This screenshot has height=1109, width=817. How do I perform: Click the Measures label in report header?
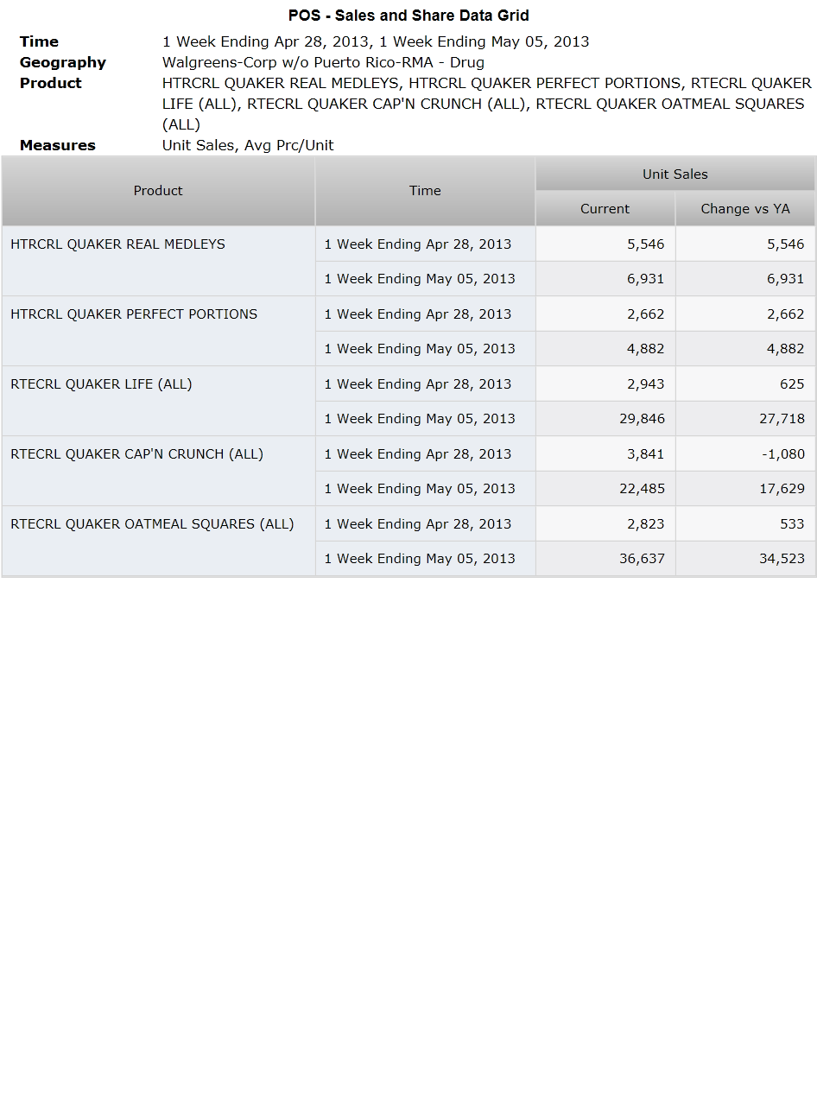58,145
